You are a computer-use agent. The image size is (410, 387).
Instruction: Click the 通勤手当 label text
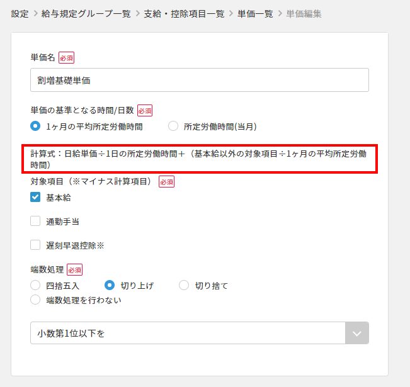click(x=62, y=222)
